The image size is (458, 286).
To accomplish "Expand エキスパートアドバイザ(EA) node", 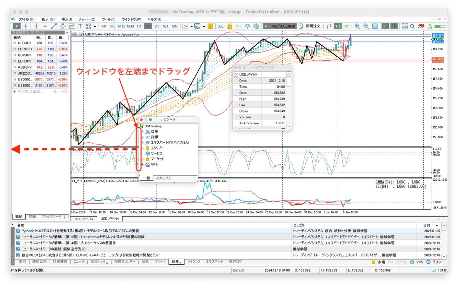I will point(142,143).
